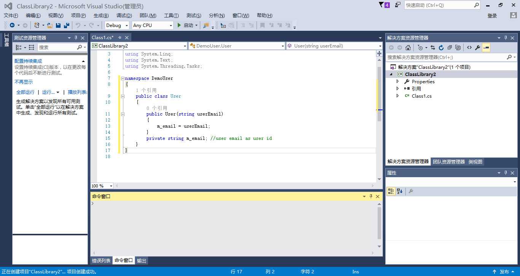Click the Properties wrench in Solution Explorer toolbar

(x=477, y=48)
